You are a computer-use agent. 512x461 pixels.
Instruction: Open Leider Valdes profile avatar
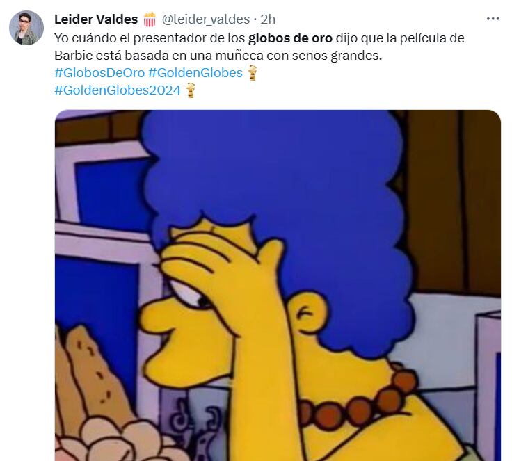26,28
